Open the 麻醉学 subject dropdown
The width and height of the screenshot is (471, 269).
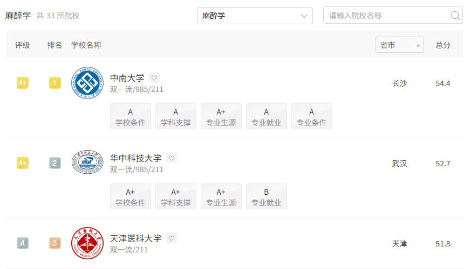tap(255, 16)
